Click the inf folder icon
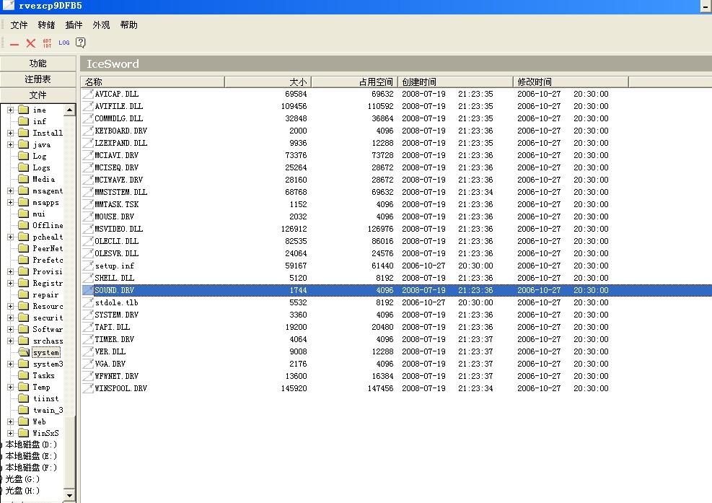Viewport: 712px width, 503px height. pos(24,121)
